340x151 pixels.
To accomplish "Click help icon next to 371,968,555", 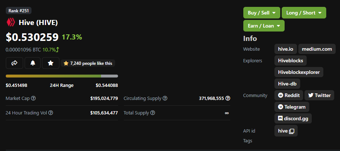I will (x=228, y=98).
